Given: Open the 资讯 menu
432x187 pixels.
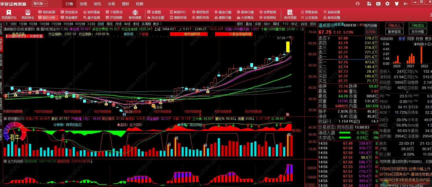Looking at the screenshot, I should pos(97,4).
